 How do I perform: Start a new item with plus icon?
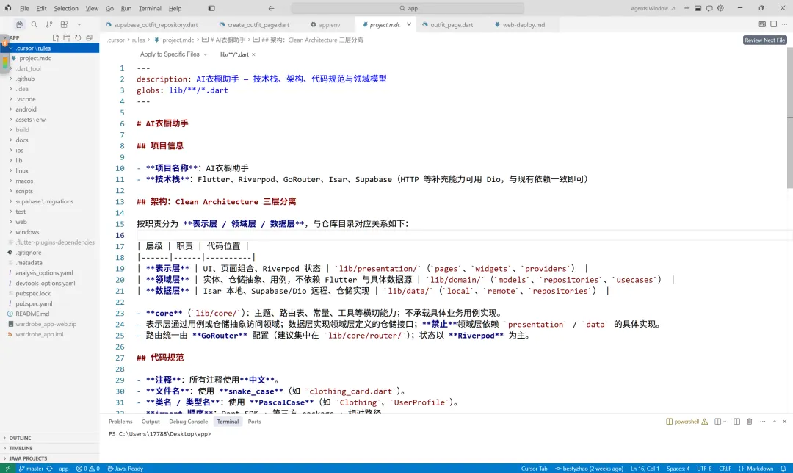tap(687, 8)
